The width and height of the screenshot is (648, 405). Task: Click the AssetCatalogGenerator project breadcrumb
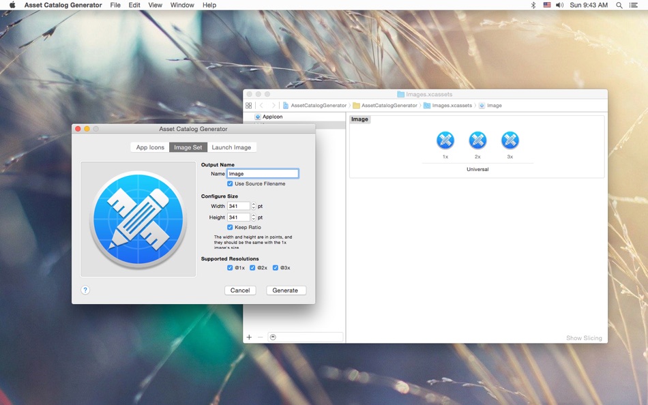tap(315, 106)
